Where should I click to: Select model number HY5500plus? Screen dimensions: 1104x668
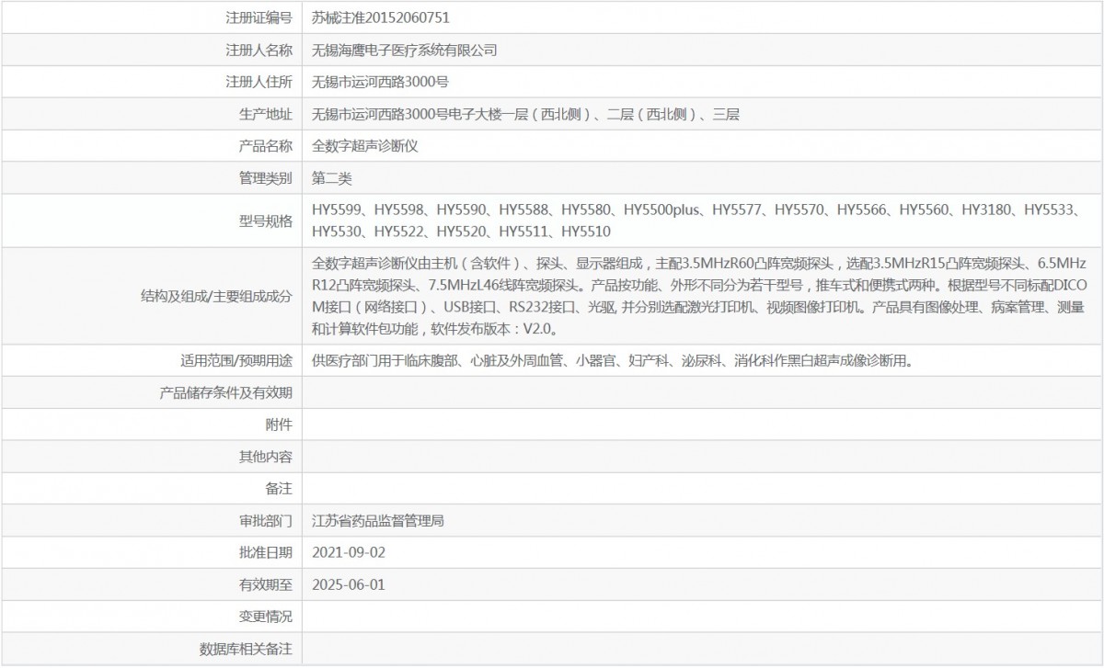click(x=661, y=209)
